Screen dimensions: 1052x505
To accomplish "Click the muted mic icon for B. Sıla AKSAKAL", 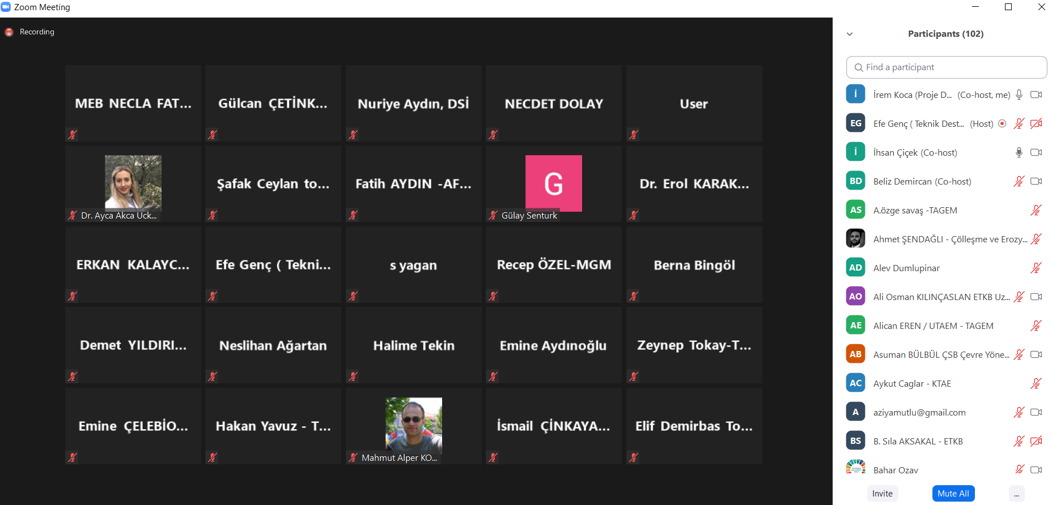I will click(x=1019, y=441).
